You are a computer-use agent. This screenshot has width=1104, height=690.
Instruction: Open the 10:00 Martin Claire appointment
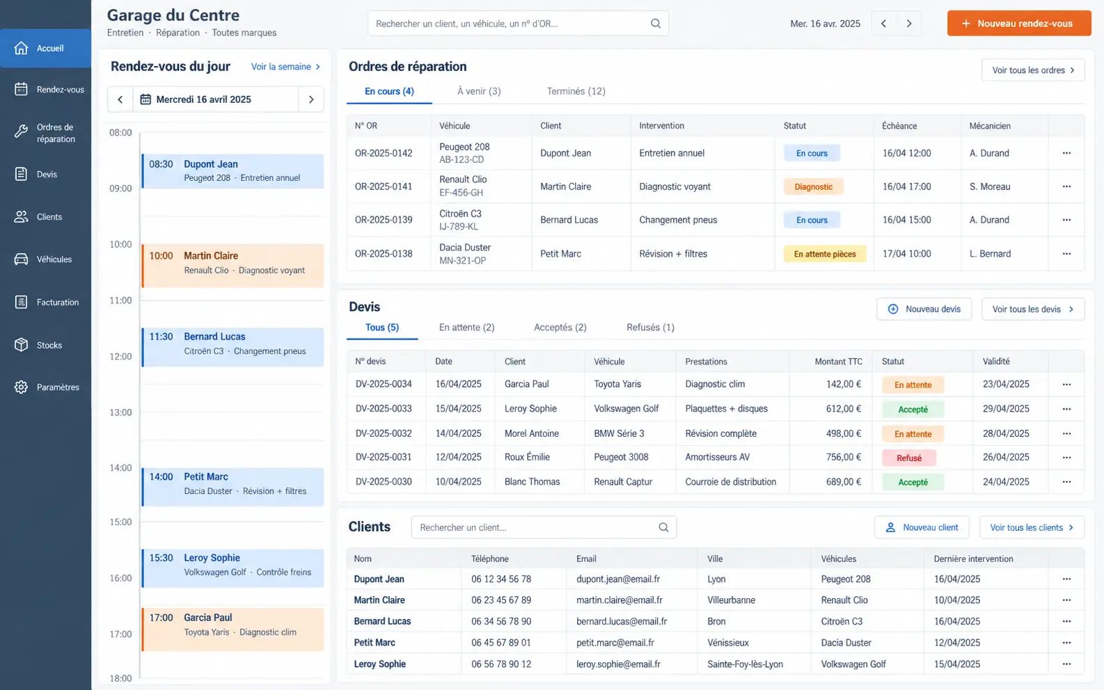pyautogui.click(x=233, y=265)
